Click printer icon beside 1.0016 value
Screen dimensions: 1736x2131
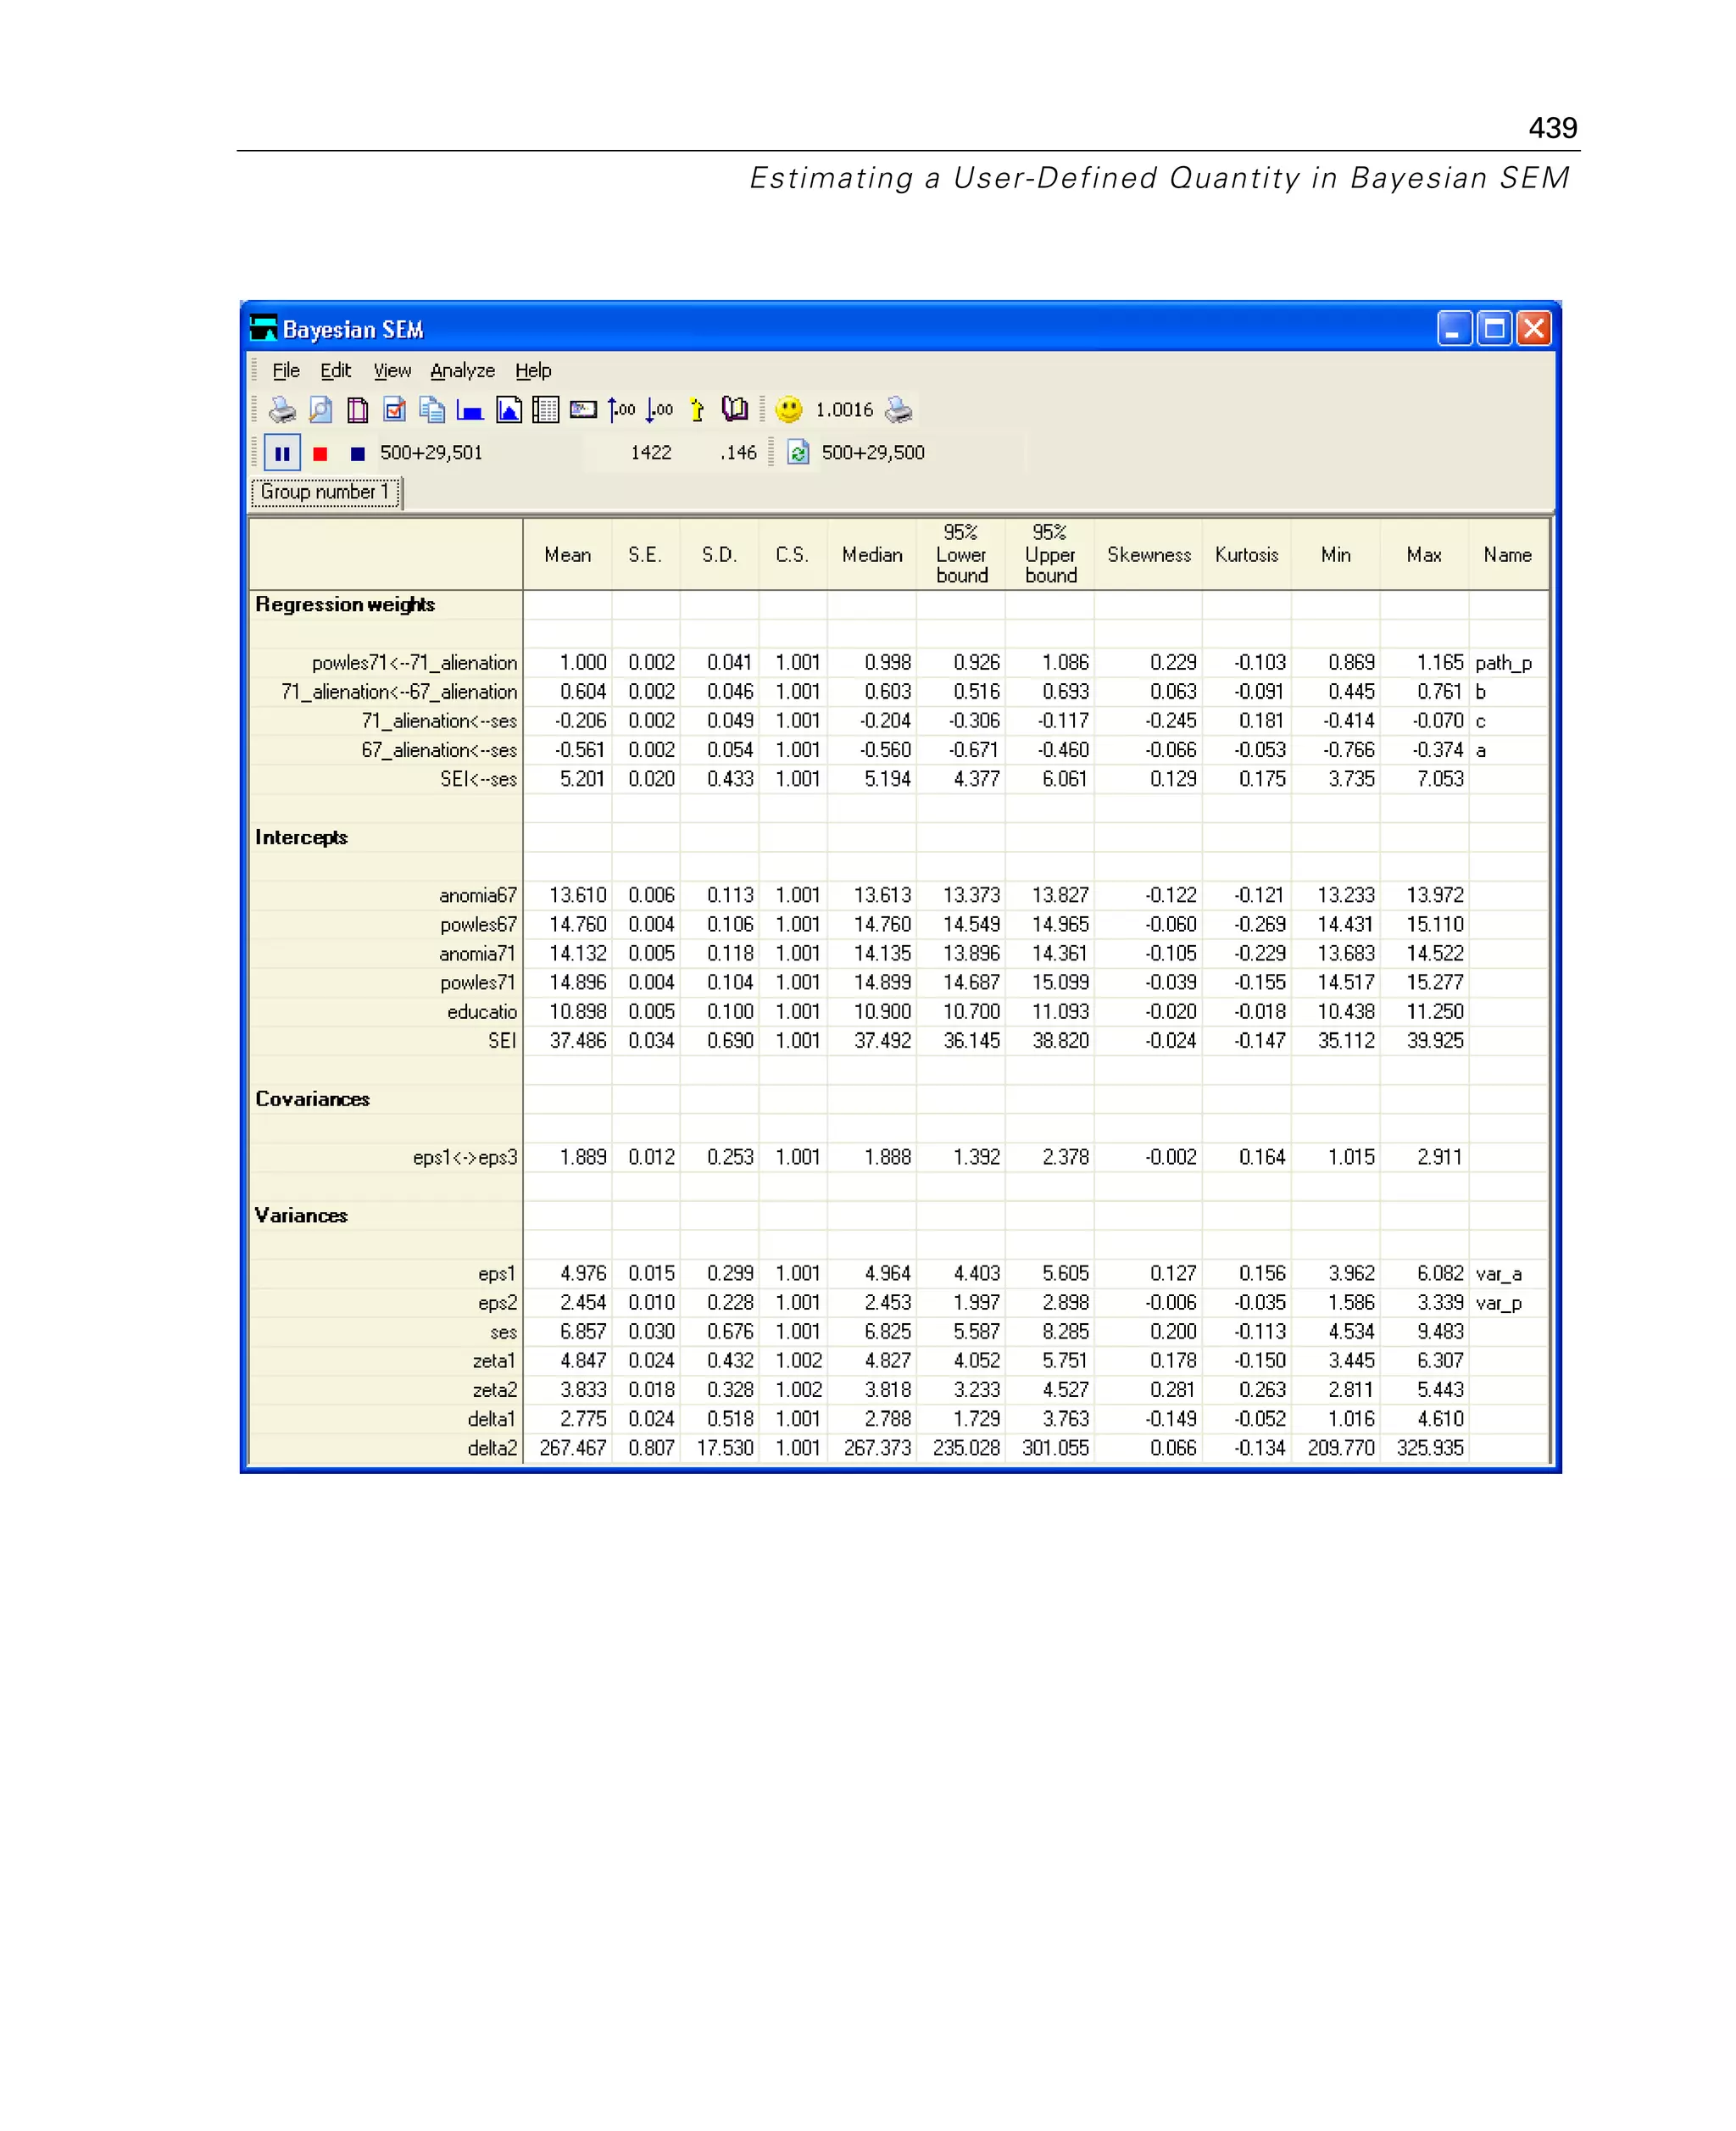tap(898, 410)
